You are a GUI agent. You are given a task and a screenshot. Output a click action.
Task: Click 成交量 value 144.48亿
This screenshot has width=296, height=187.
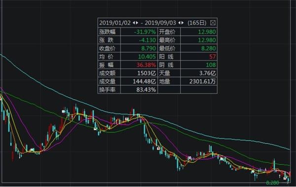[x=145, y=81]
